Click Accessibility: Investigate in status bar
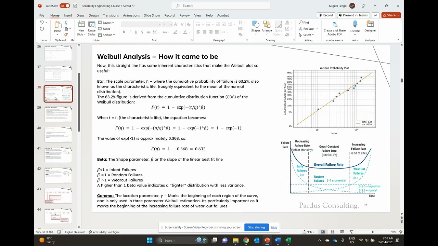The width and height of the screenshot is (438, 246). [x=104, y=232]
